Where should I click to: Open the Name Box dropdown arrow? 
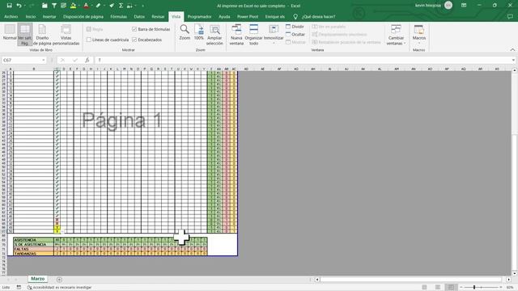tap(43, 60)
